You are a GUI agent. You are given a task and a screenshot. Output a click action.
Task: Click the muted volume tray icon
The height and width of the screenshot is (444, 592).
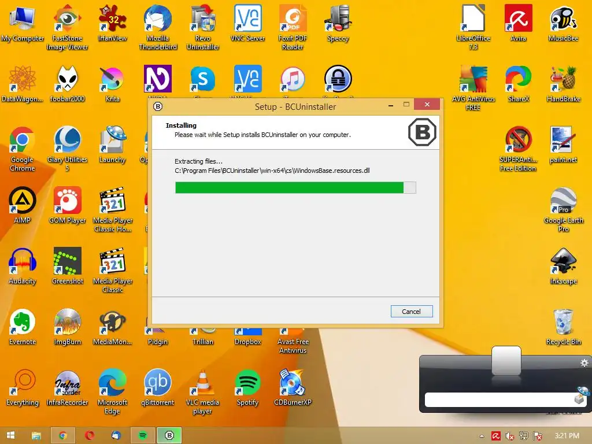click(510, 436)
